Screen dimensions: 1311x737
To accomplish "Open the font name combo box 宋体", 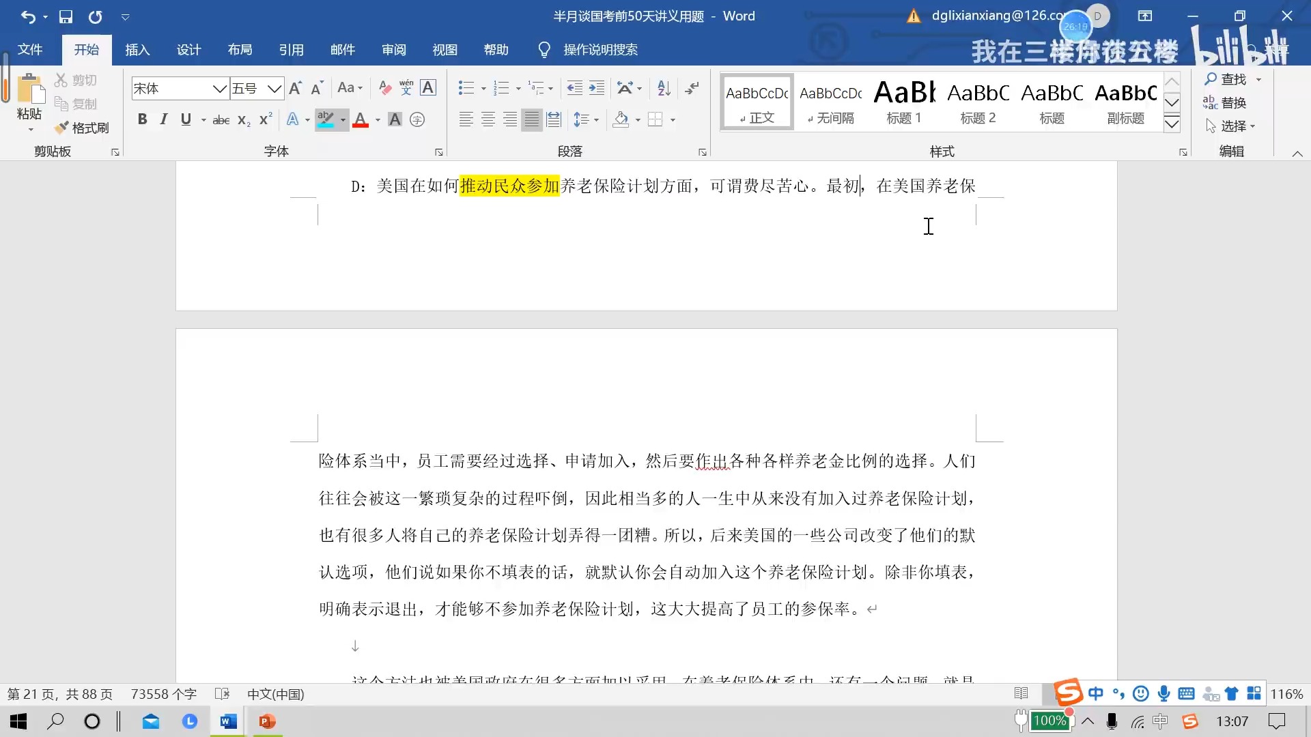I will pos(180,88).
